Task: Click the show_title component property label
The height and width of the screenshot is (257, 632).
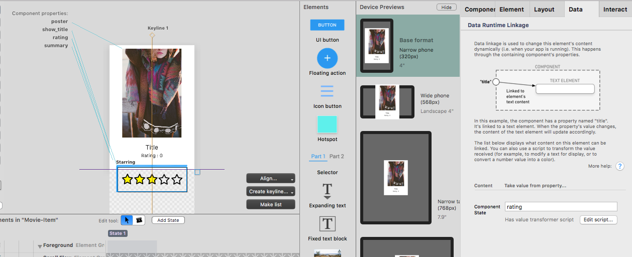Action: tap(55, 30)
